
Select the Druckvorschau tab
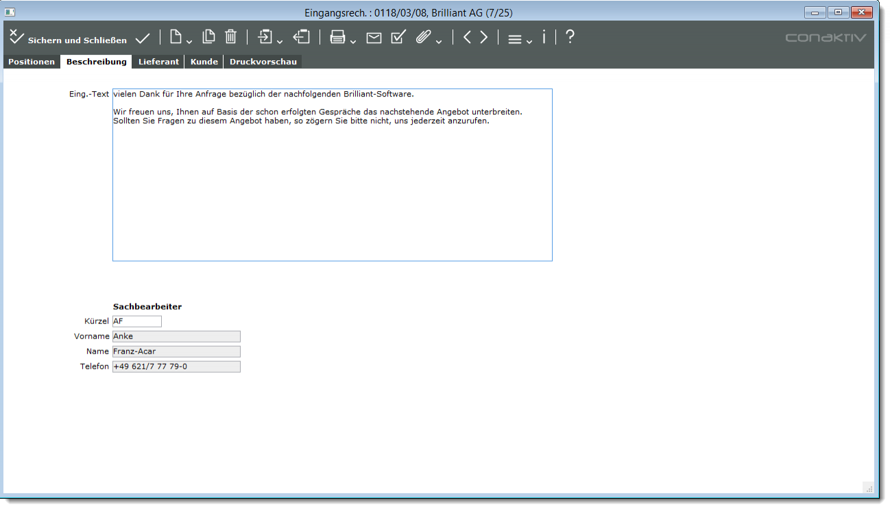click(x=263, y=62)
